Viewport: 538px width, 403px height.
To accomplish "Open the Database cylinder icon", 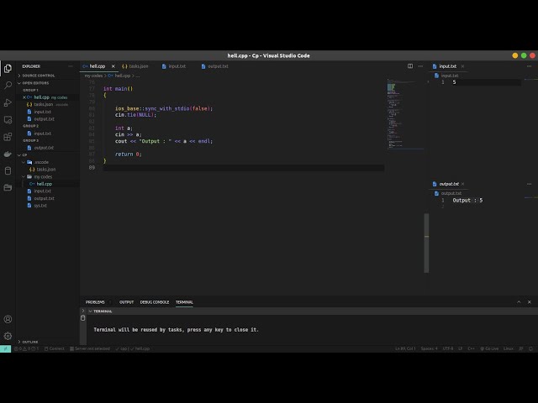I will click(8, 170).
